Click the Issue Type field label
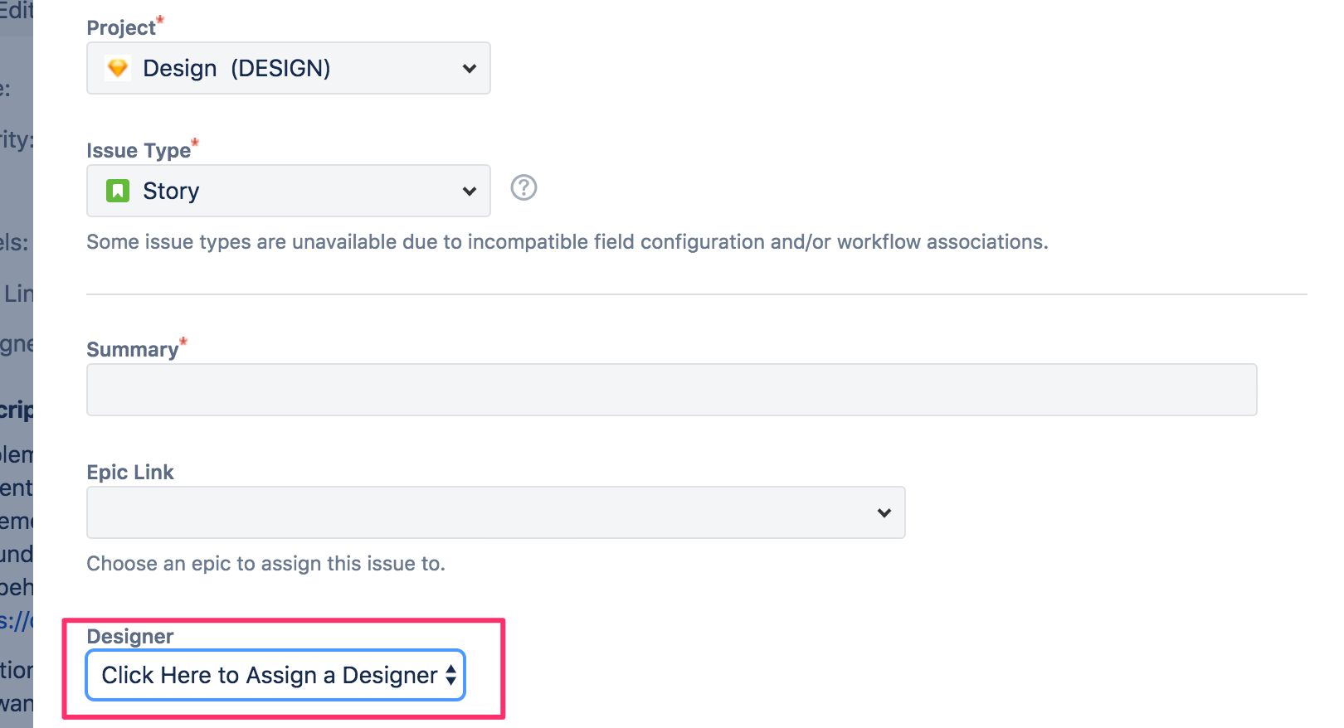The width and height of the screenshot is (1344, 728). point(139,150)
